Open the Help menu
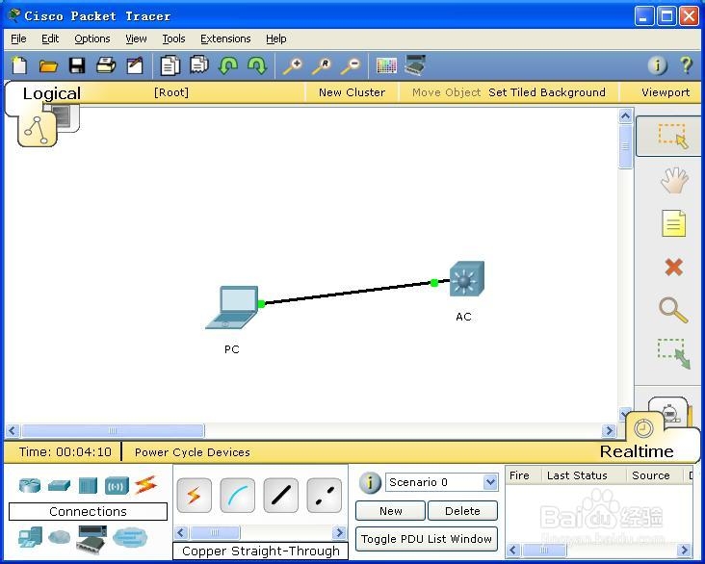 (276, 38)
